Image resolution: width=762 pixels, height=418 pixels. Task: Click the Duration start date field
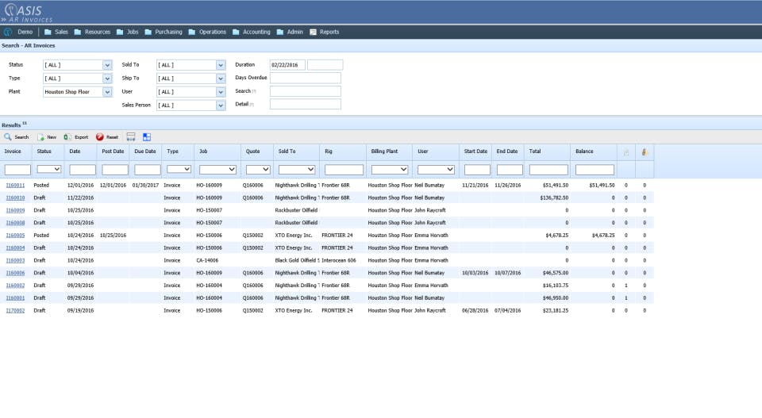(x=287, y=65)
